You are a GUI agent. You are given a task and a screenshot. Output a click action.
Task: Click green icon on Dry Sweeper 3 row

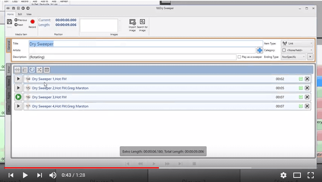point(300,97)
